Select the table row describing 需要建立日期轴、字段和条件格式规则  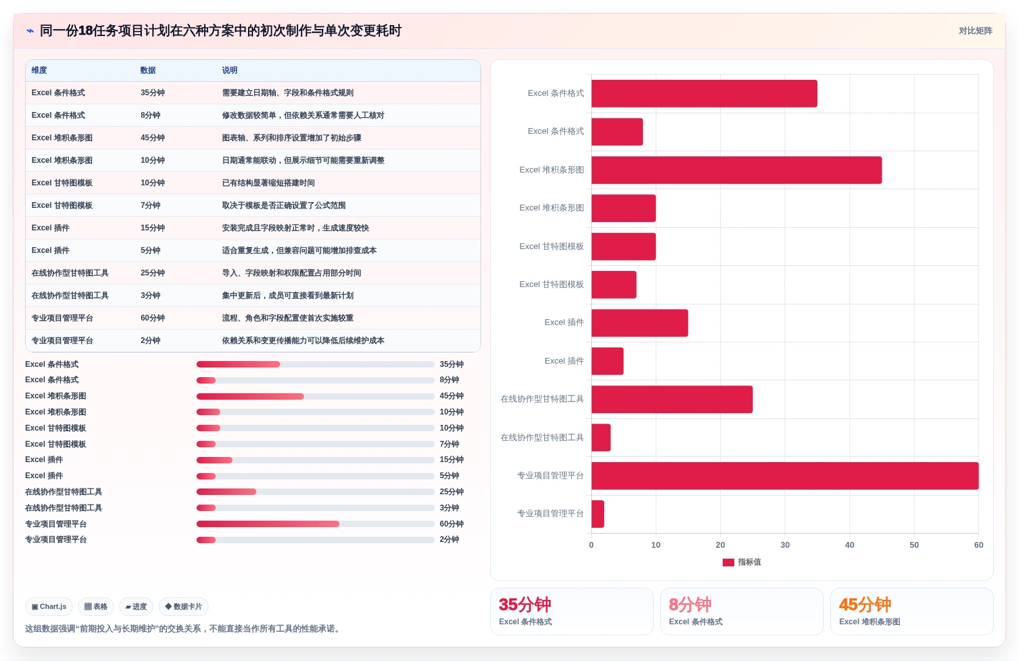pyautogui.click(x=253, y=93)
